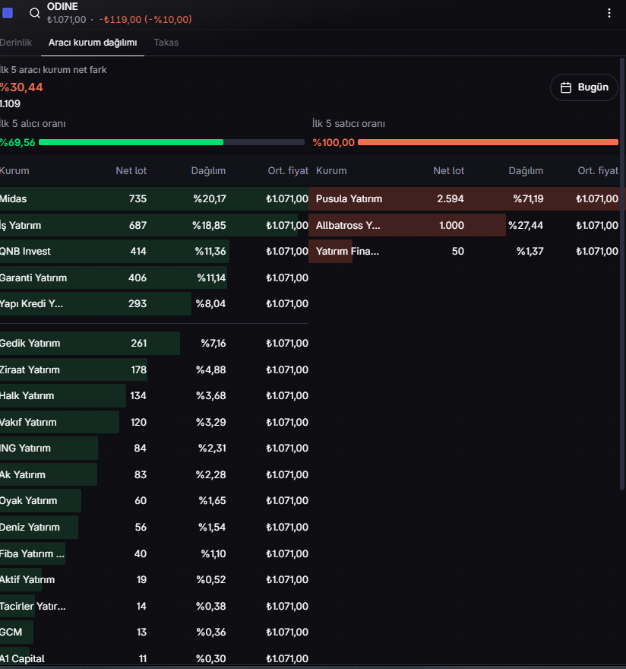Click the orange seller ratio progress bar
The height and width of the screenshot is (669, 626).
pos(488,142)
